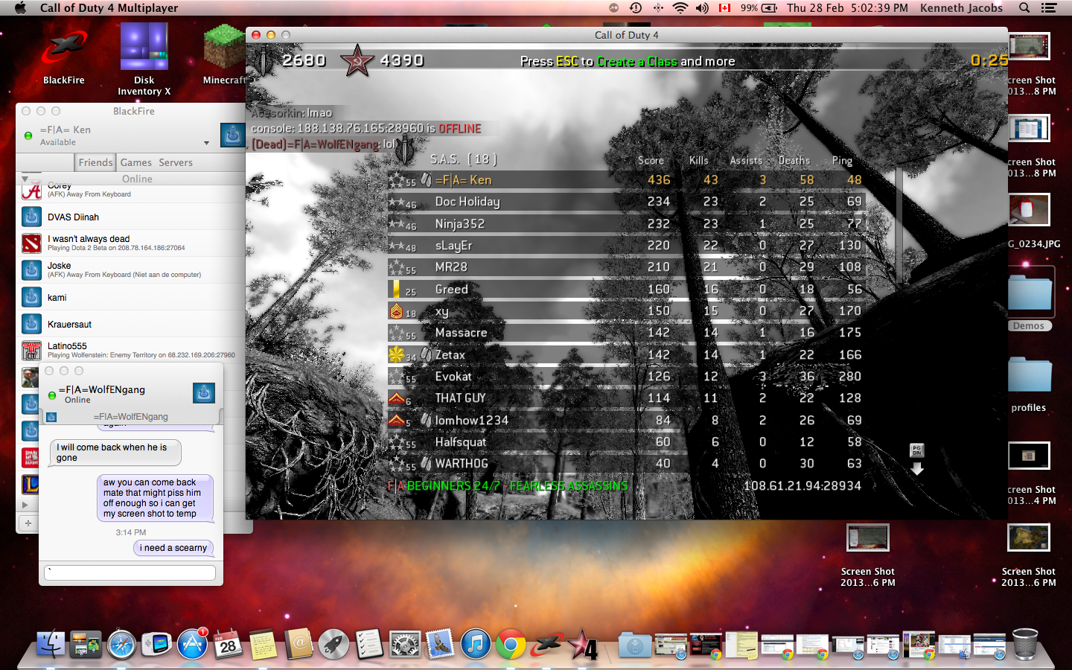The height and width of the screenshot is (670, 1072).
Task: Open the Apple menu
Action: [20, 8]
